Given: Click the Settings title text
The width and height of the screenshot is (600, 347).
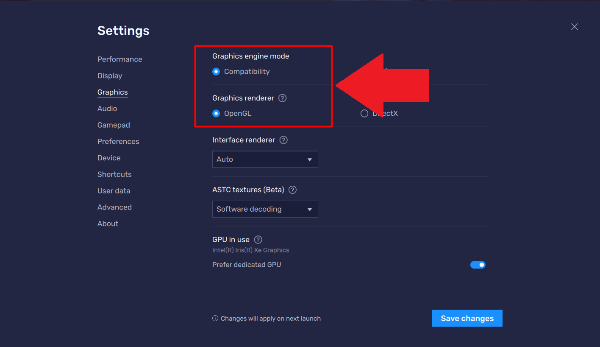Looking at the screenshot, I should (123, 31).
